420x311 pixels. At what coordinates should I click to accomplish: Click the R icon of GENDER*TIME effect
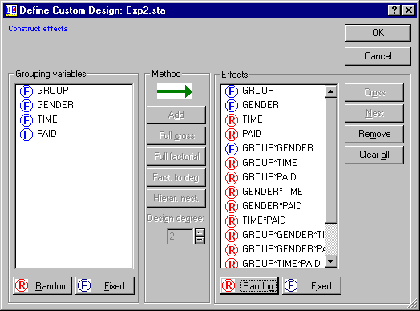tap(232, 192)
